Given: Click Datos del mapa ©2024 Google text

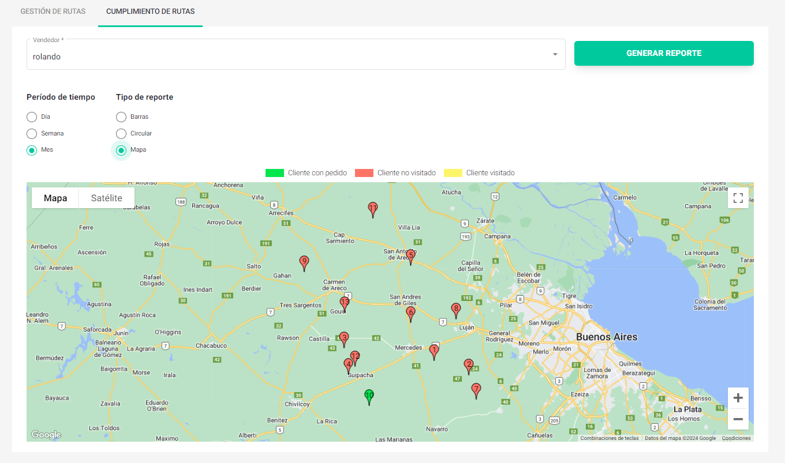Looking at the screenshot, I should 680,438.
